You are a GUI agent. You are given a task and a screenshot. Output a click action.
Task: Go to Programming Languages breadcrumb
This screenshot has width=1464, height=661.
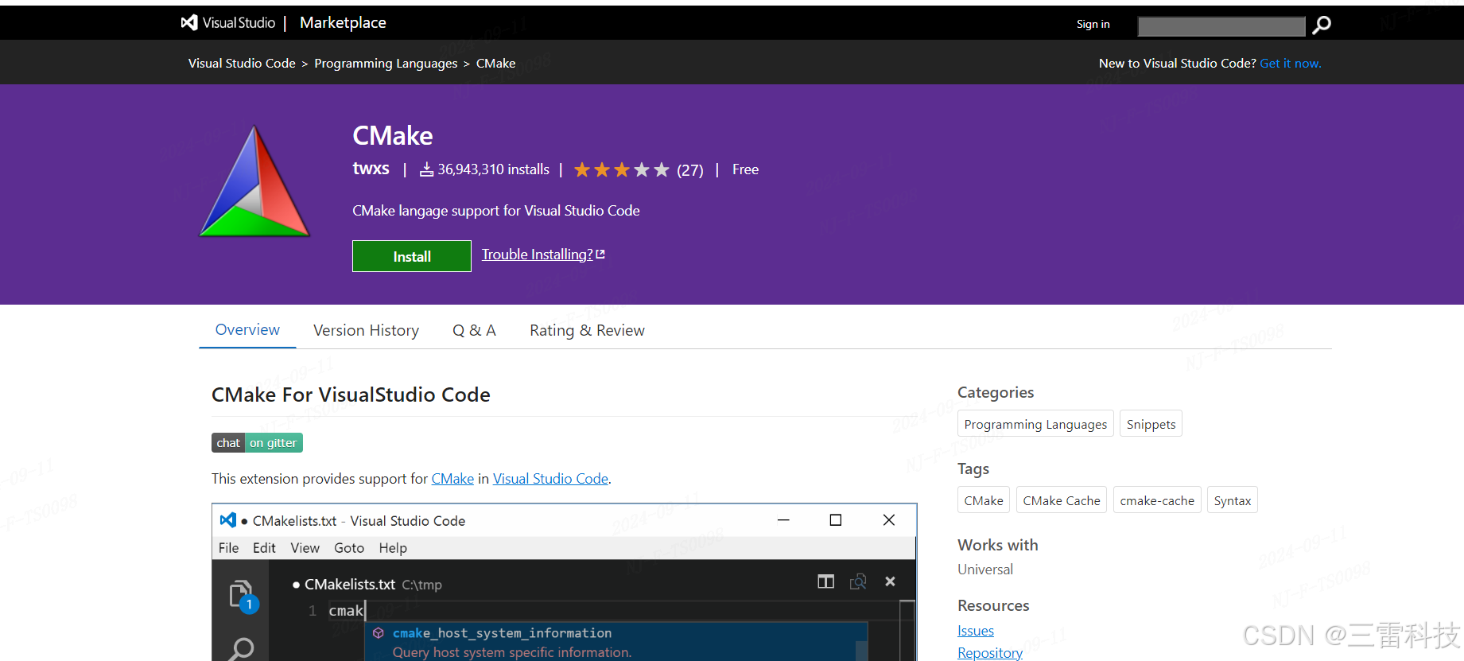click(x=386, y=64)
